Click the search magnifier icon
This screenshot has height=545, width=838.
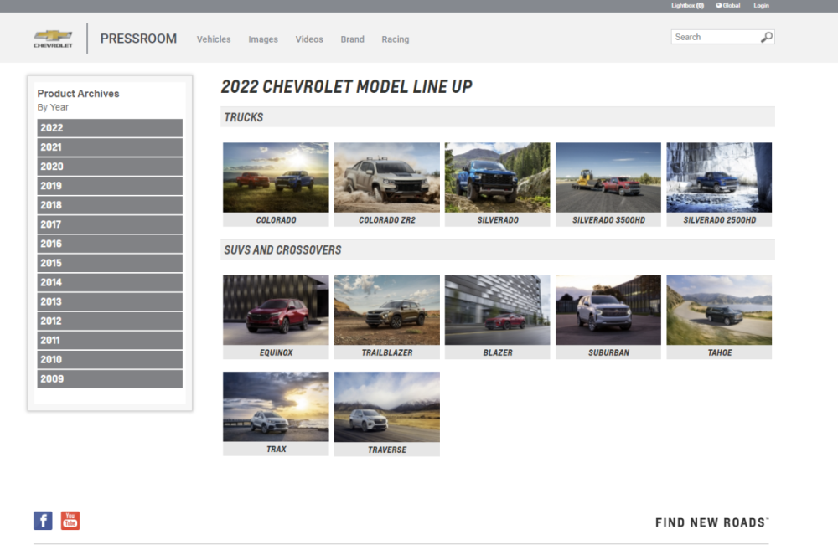pyautogui.click(x=766, y=37)
